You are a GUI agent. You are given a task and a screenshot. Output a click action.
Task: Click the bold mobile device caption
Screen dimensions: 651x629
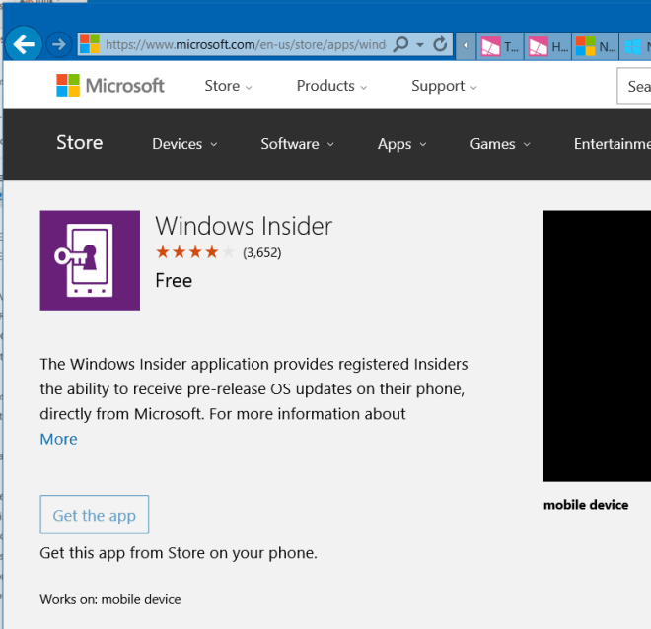586,505
